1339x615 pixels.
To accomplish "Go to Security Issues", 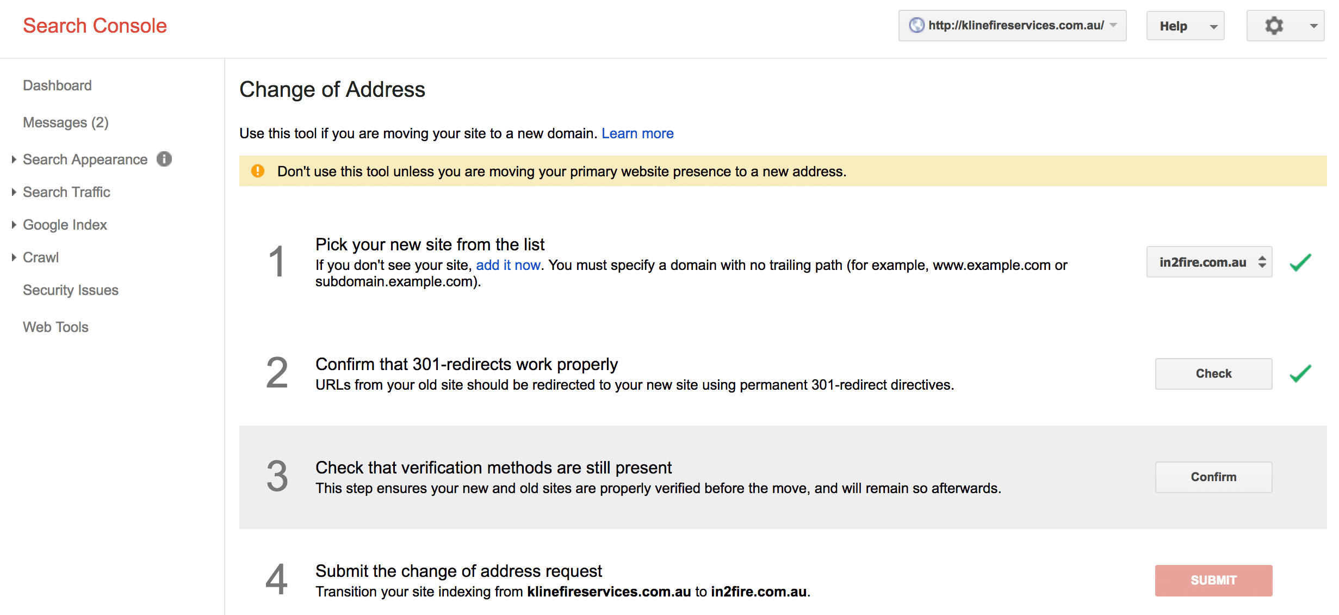I will (x=71, y=290).
